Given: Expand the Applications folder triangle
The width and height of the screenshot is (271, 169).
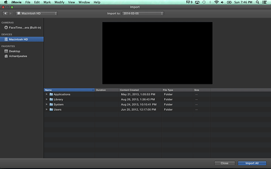Looking at the screenshot, I should click(x=47, y=94).
